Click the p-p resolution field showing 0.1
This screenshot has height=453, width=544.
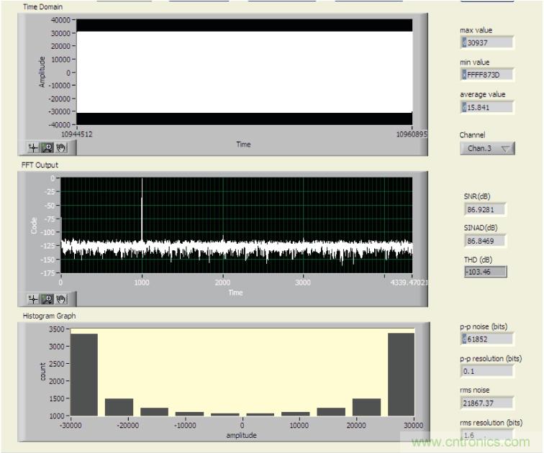487,371
